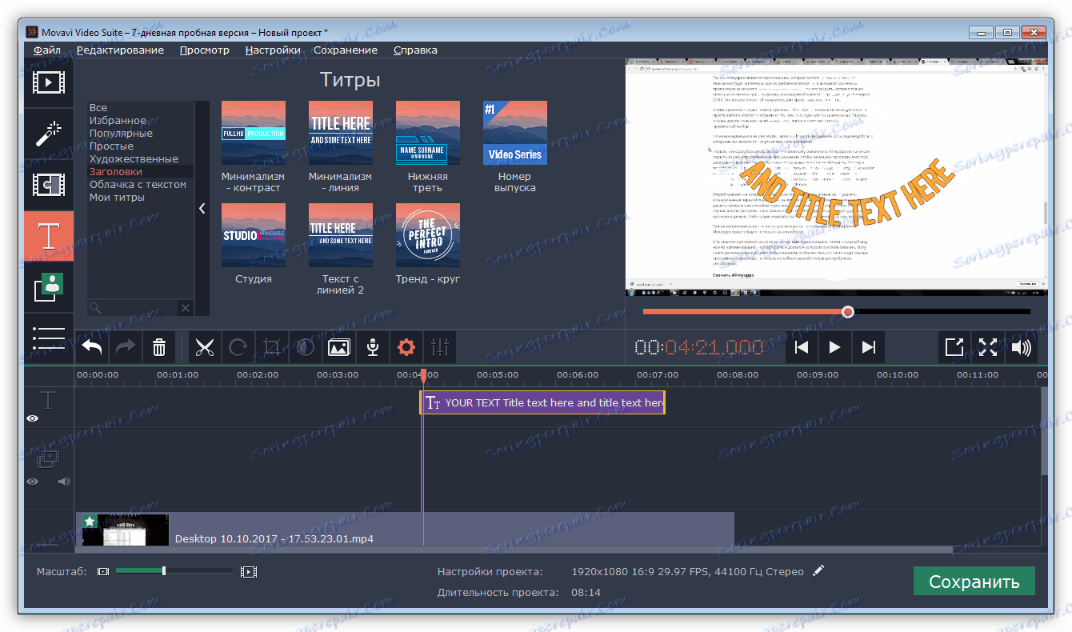Viewport: 1072px width, 632px height.
Task: Collapse the titles categories list with the chevron
Action: coord(202,208)
